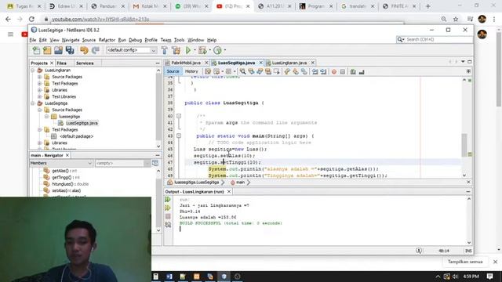
Task: Click the Build Project hammer icon
Action: pos(164,50)
